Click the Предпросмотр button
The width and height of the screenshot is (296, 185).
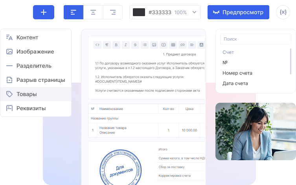click(x=238, y=12)
